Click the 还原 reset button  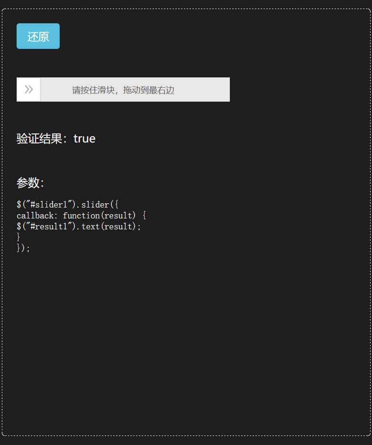(38, 36)
